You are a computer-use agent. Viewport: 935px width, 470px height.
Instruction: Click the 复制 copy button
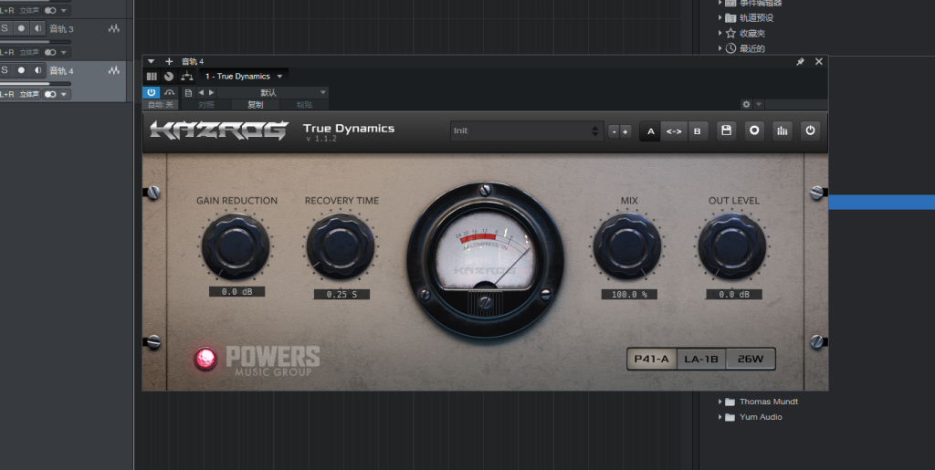click(x=256, y=105)
